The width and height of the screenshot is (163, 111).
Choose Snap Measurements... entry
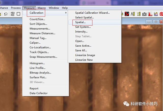click(45, 57)
